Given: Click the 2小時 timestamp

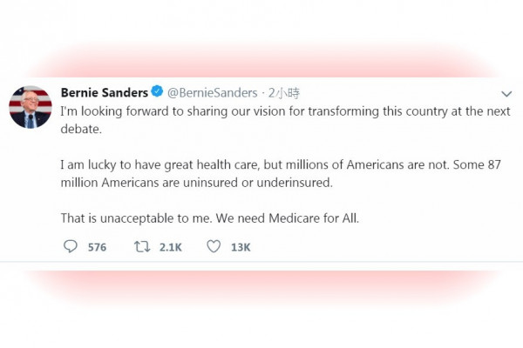Looking at the screenshot, I should pos(284,91).
